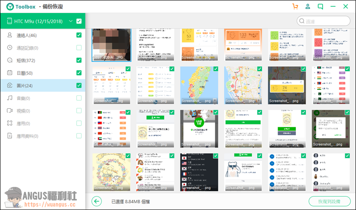Select the 連絡人(46) category

coord(43,35)
